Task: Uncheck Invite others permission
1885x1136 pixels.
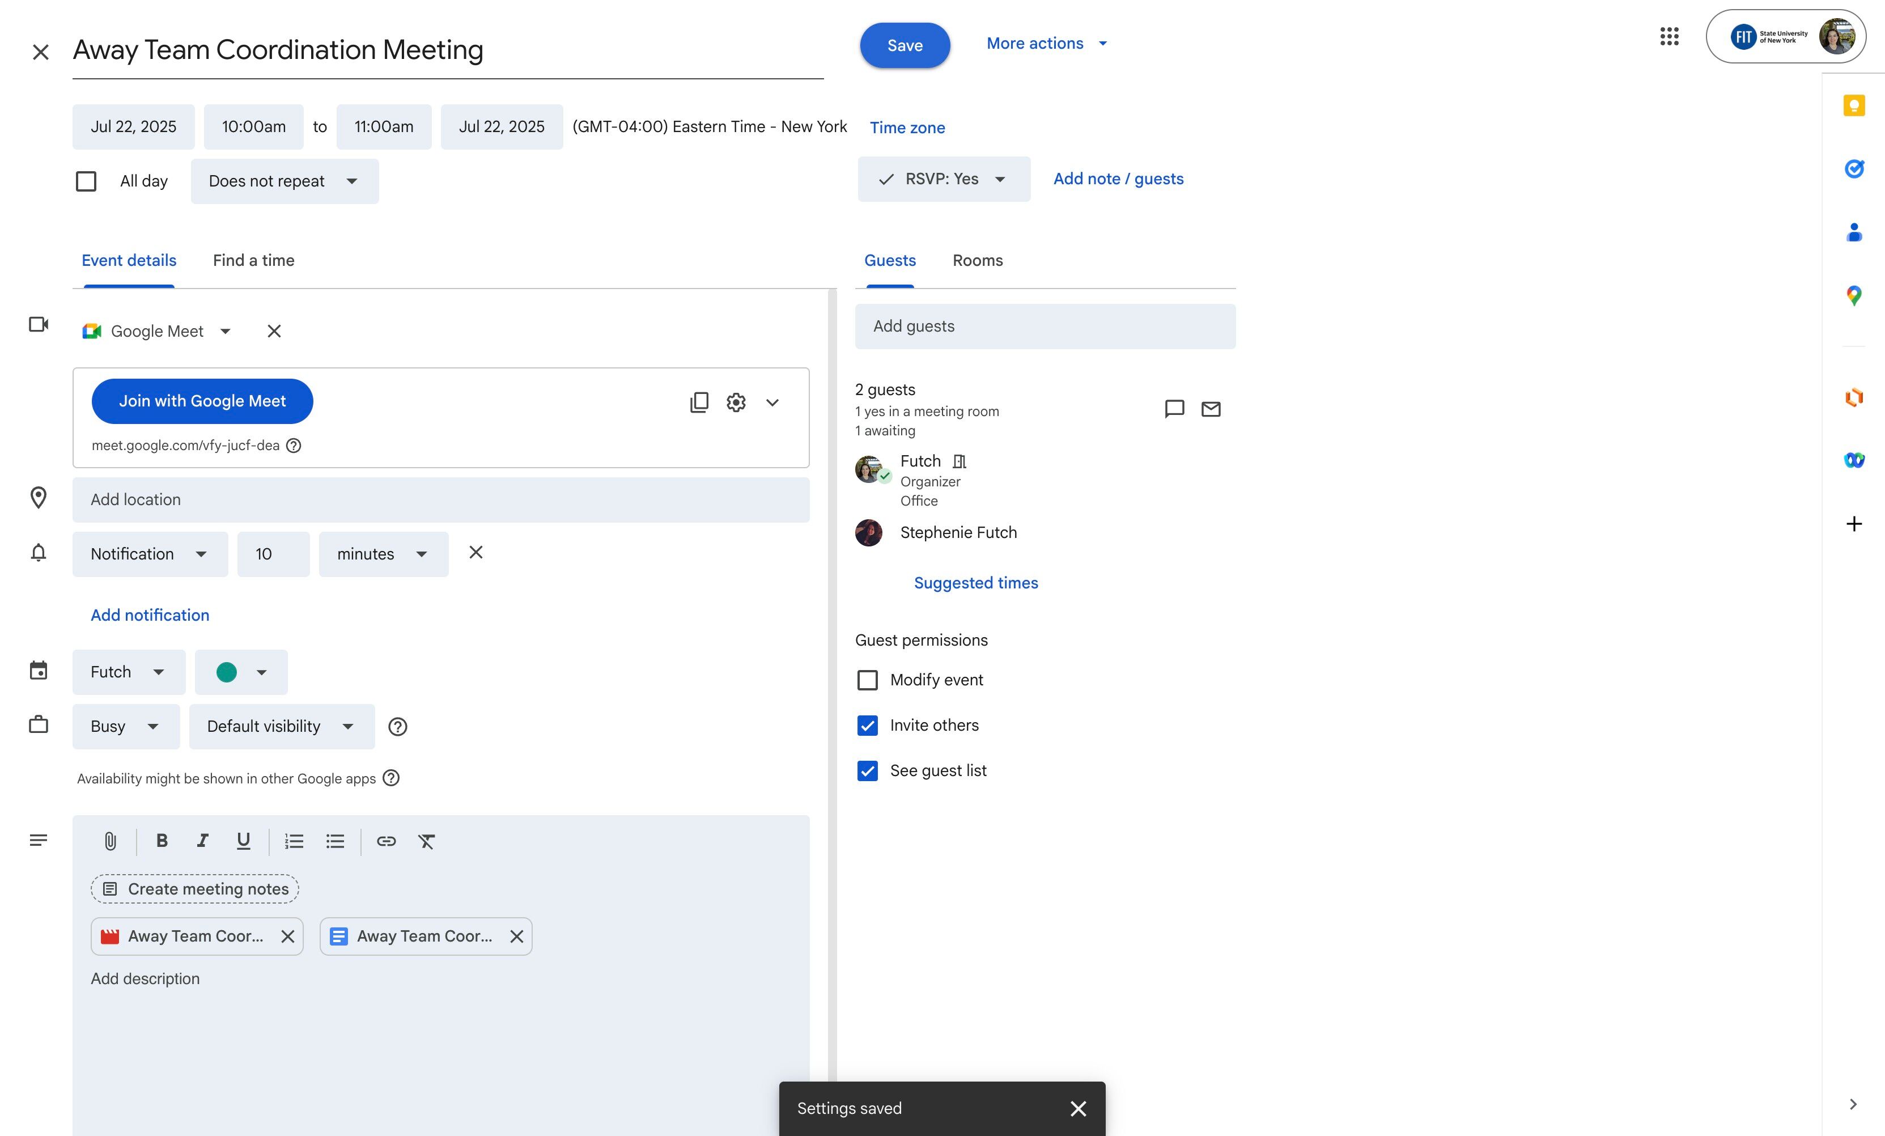Action: point(868,725)
